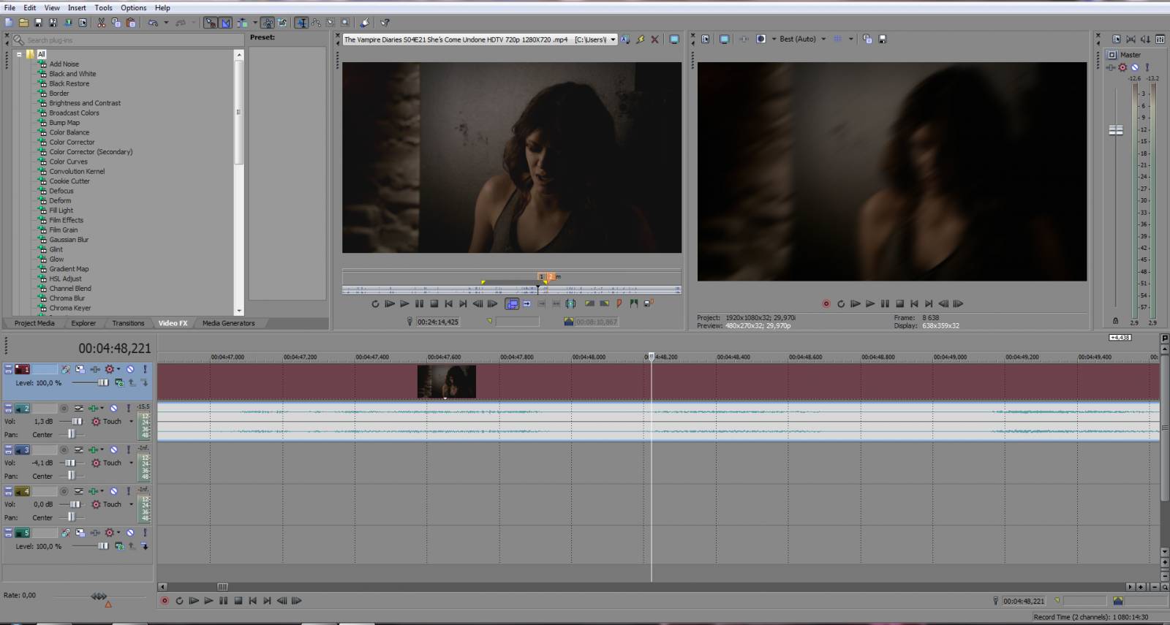Mute audio track 2
Viewport: 1170px width, 625px height.
[113, 409]
